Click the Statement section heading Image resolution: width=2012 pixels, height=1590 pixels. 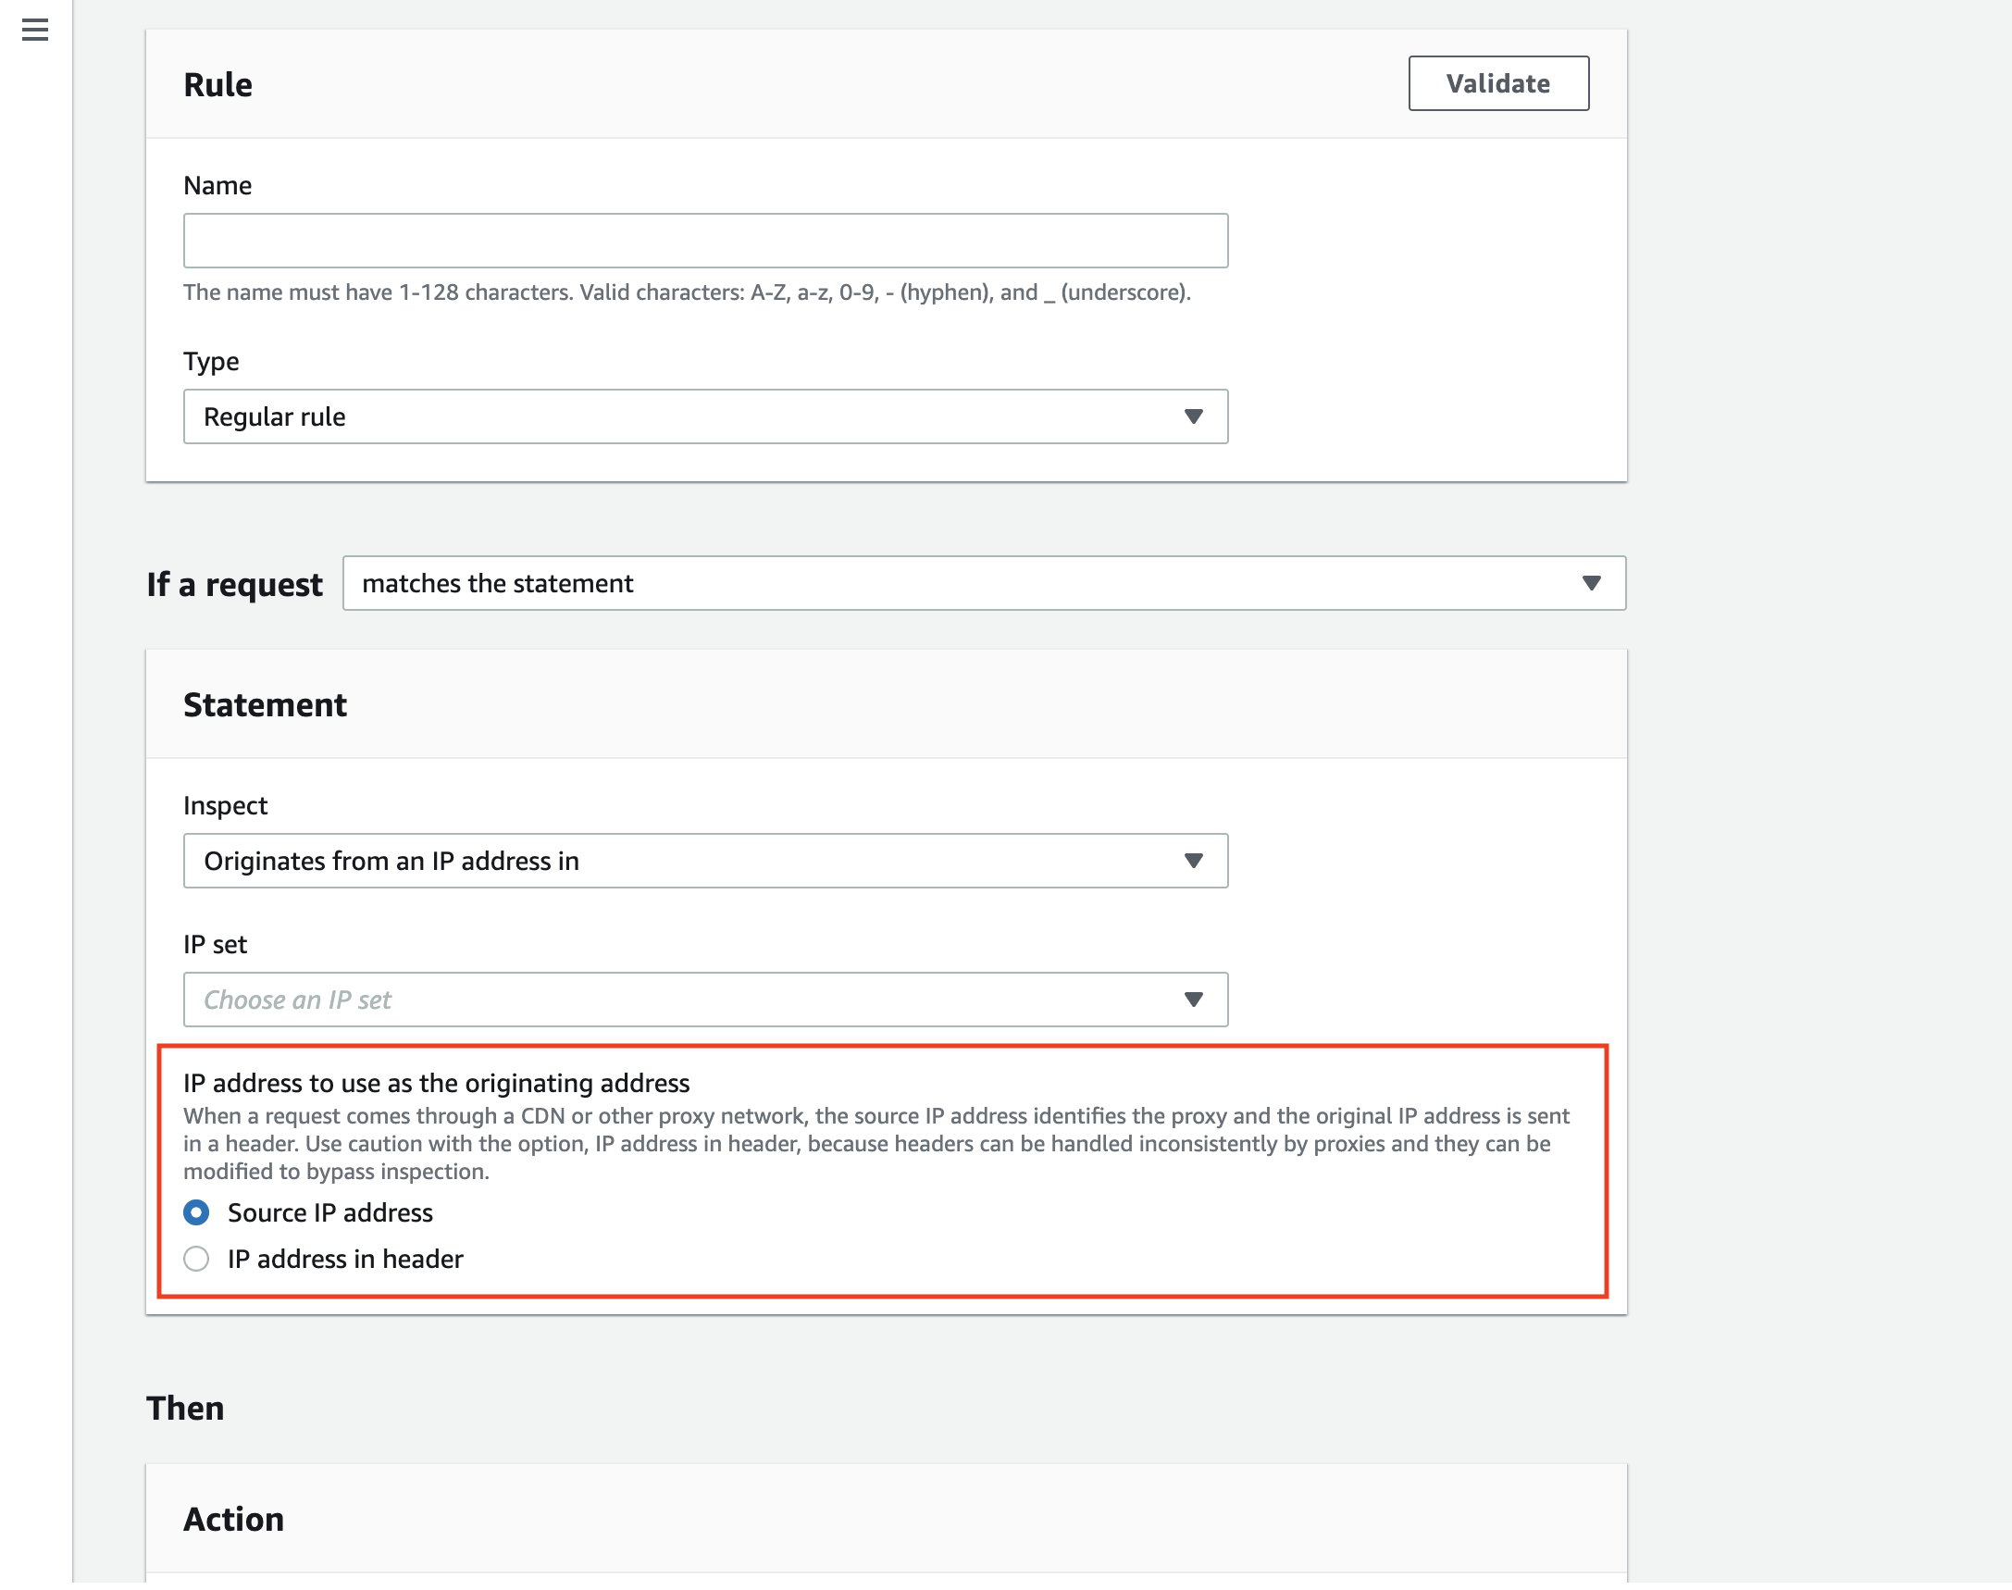(x=266, y=704)
